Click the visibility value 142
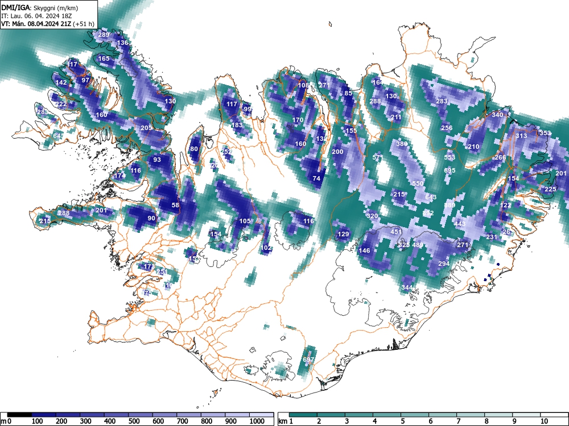The width and height of the screenshot is (569, 426). [61, 82]
